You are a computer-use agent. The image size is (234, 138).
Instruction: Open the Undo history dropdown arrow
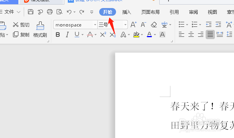pyautogui.click(x=74, y=12)
